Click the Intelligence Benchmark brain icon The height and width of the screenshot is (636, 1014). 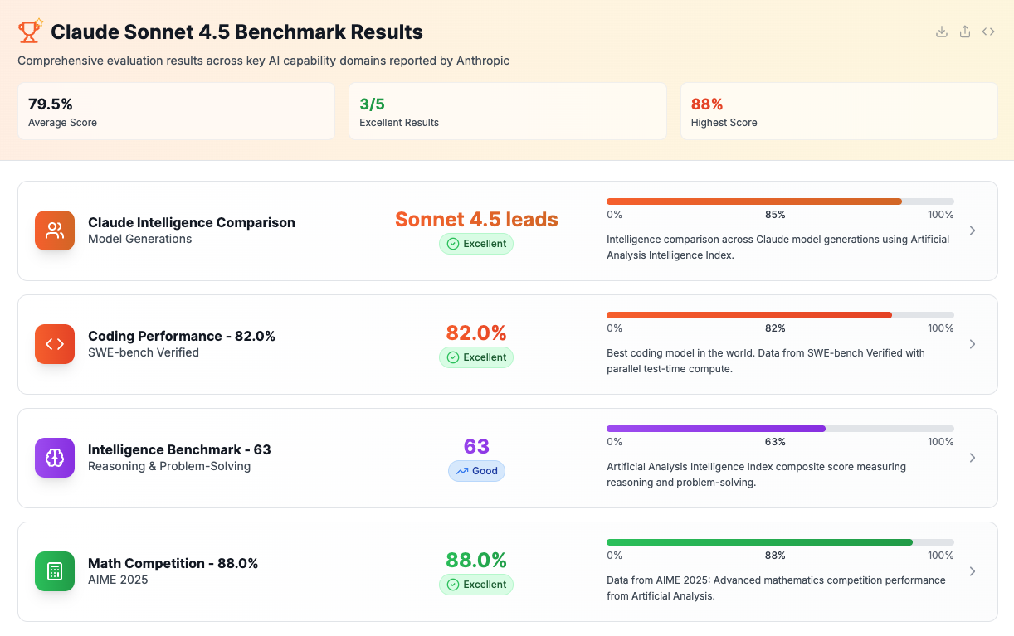[54, 458]
